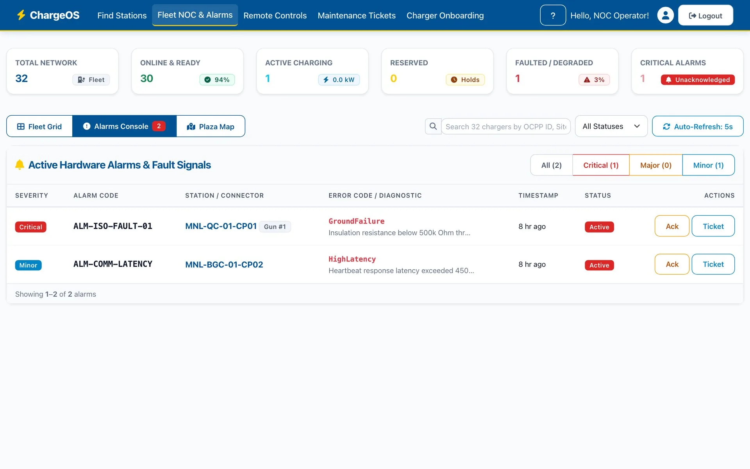
Task: Navigate to Maintenance Tickets
Action: point(357,16)
